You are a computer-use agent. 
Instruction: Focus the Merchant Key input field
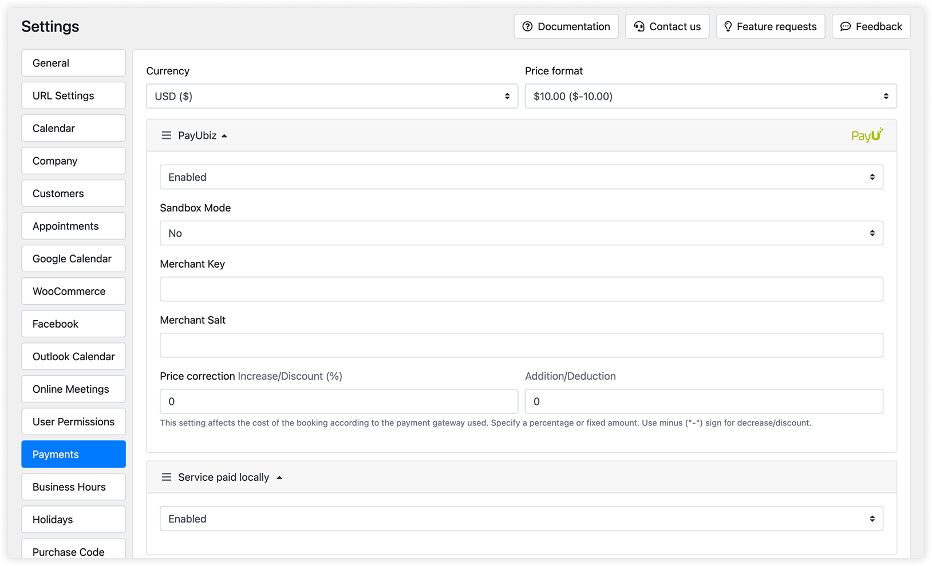click(522, 289)
